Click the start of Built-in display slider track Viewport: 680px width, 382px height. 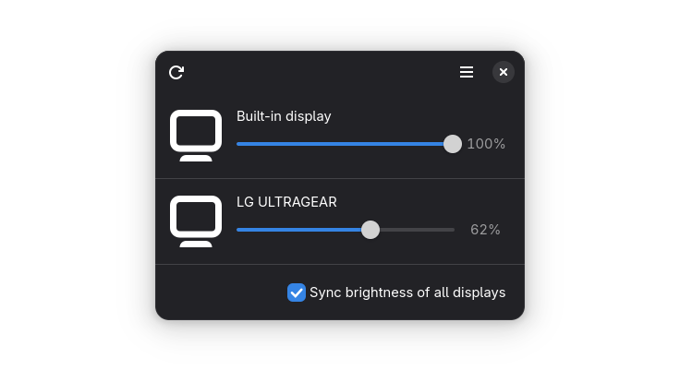238,144
